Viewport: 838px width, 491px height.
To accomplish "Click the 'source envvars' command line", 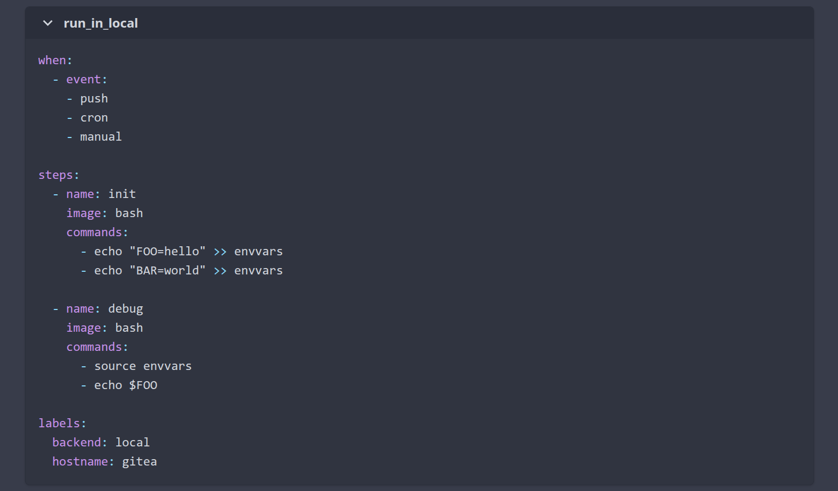I will coord(143,366).
